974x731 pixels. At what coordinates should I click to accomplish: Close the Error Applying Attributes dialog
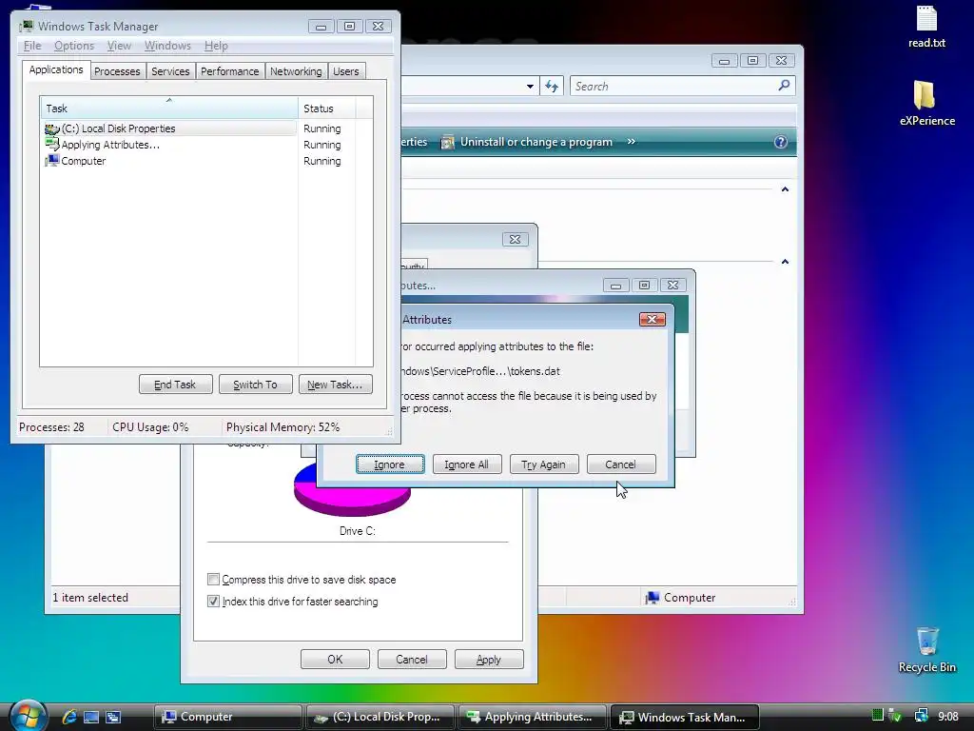[x=652, y=319]
